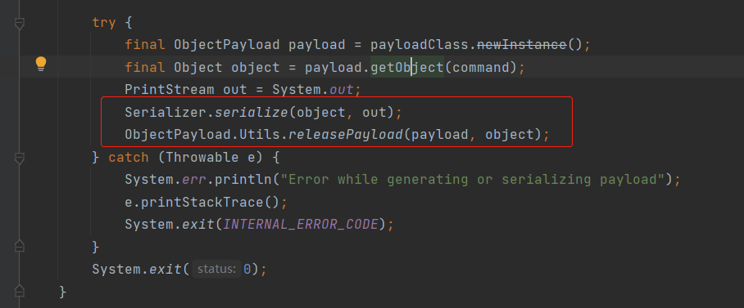Click the fold end marker after catch block
744x308 pixels.
(19, 246)
